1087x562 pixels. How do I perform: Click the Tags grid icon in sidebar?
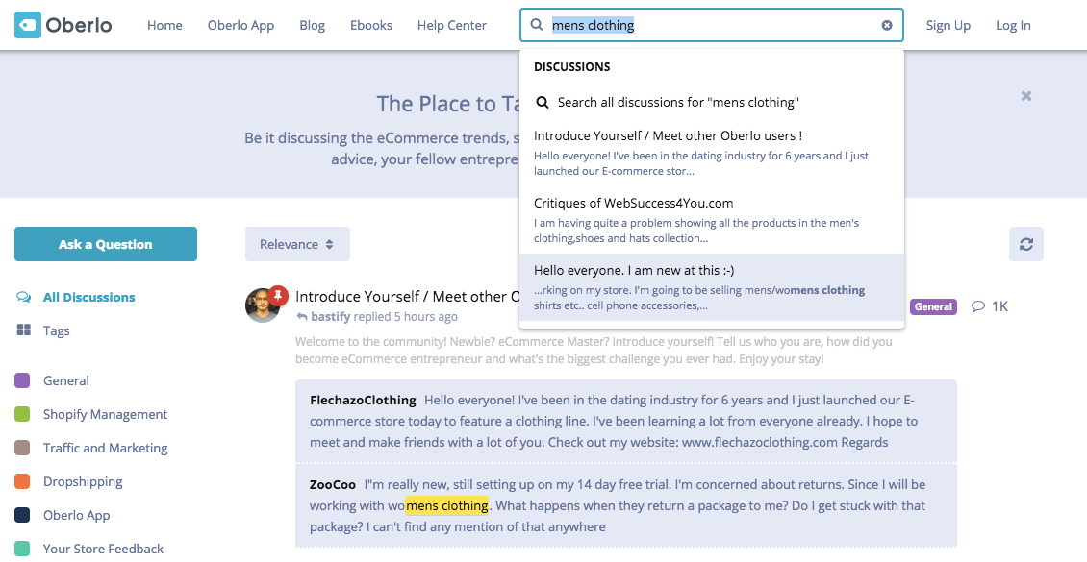tap(24, 330)
